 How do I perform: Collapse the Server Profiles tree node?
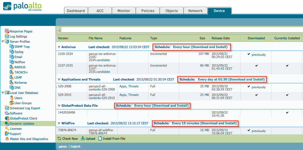[3, 42]
